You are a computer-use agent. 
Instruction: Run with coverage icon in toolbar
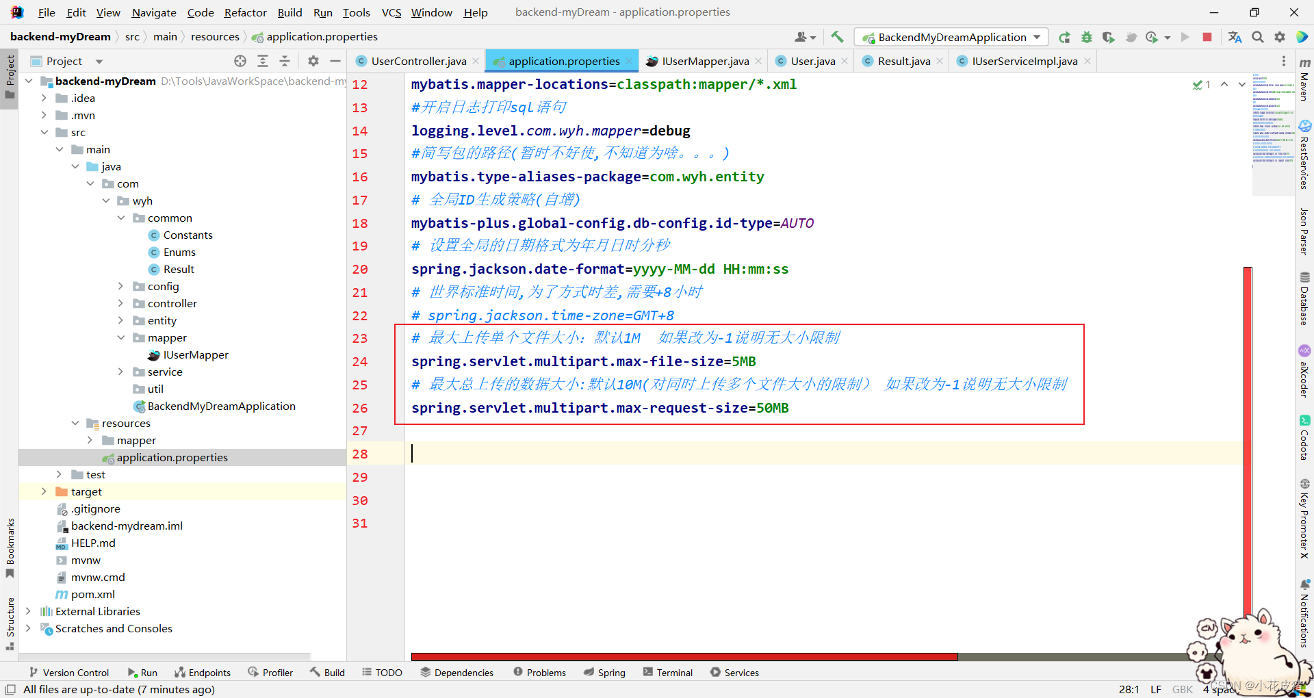coord(1109,37)
